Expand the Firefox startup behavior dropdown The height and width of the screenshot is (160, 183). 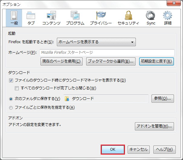(x=96, y=42)
